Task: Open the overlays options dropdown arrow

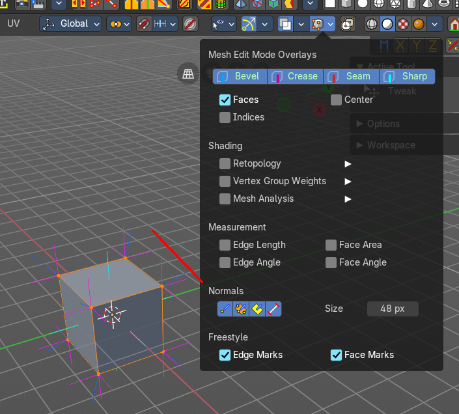Action: pos(301,24)
